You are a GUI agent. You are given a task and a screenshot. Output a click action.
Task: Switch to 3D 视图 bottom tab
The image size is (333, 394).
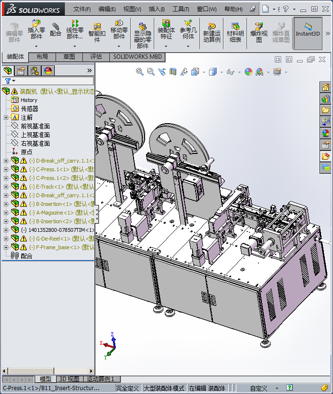69,379
